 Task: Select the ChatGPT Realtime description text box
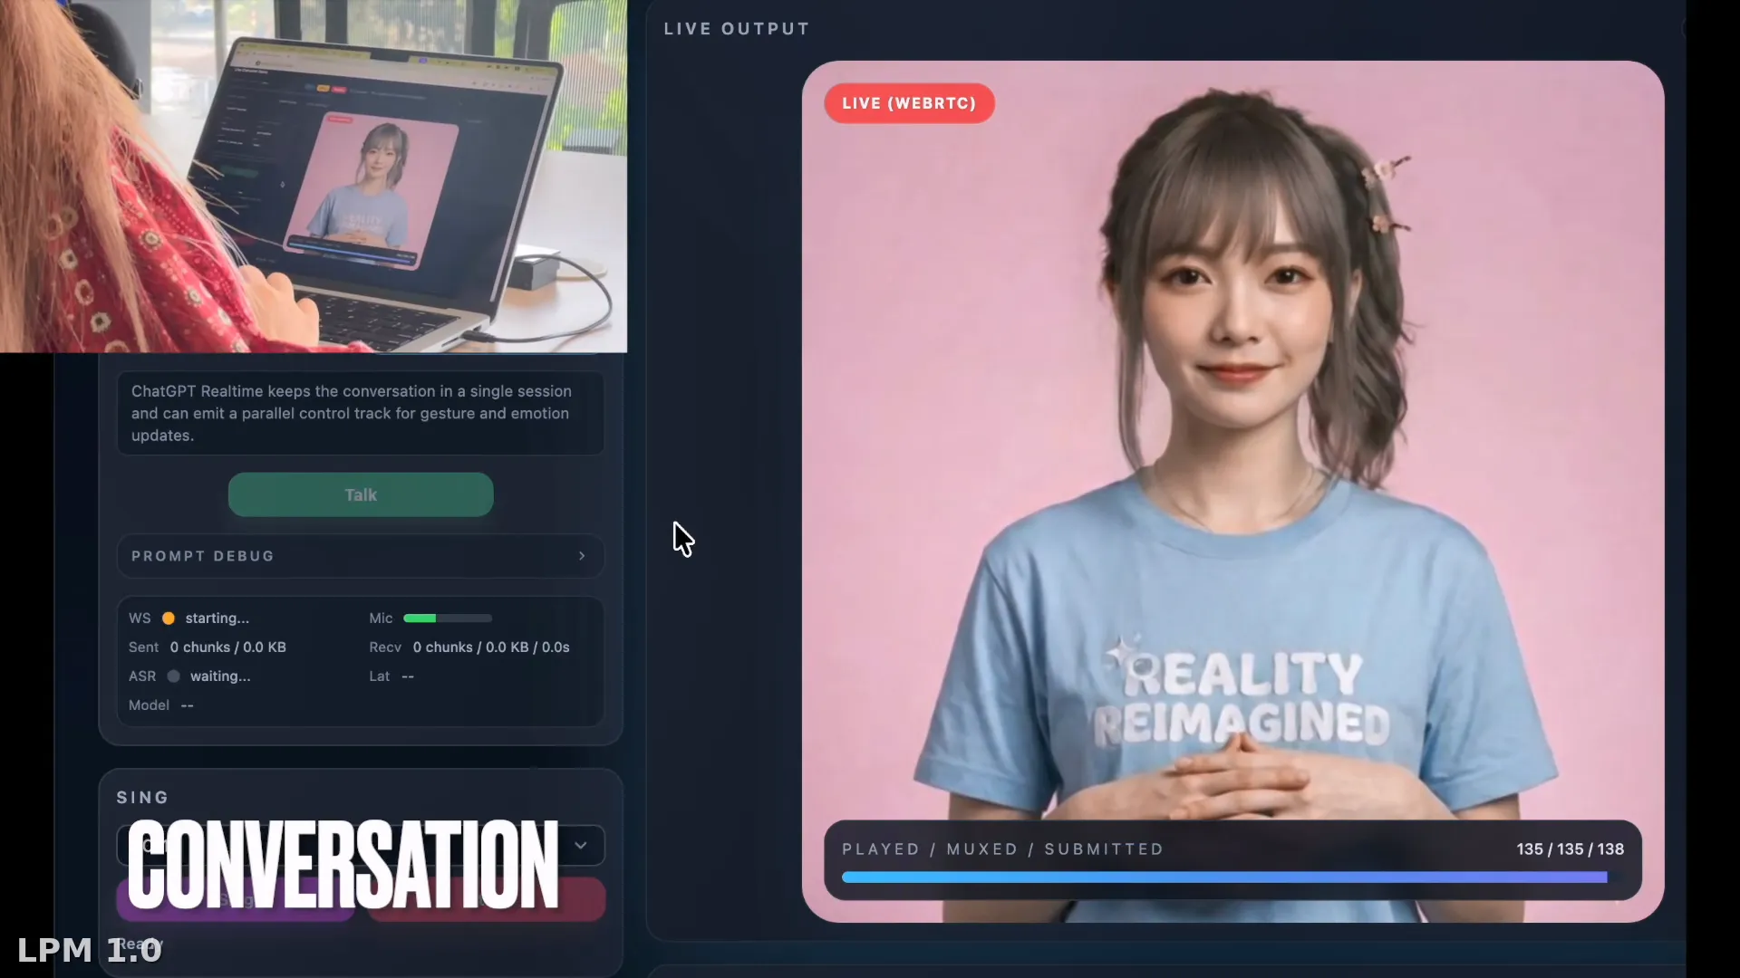pyautogui.click(x=360, y=413)
